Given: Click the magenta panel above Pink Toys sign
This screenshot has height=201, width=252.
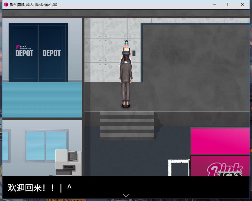Looking at the screenshot, I should pyautogui.click(x=220, y=141).
